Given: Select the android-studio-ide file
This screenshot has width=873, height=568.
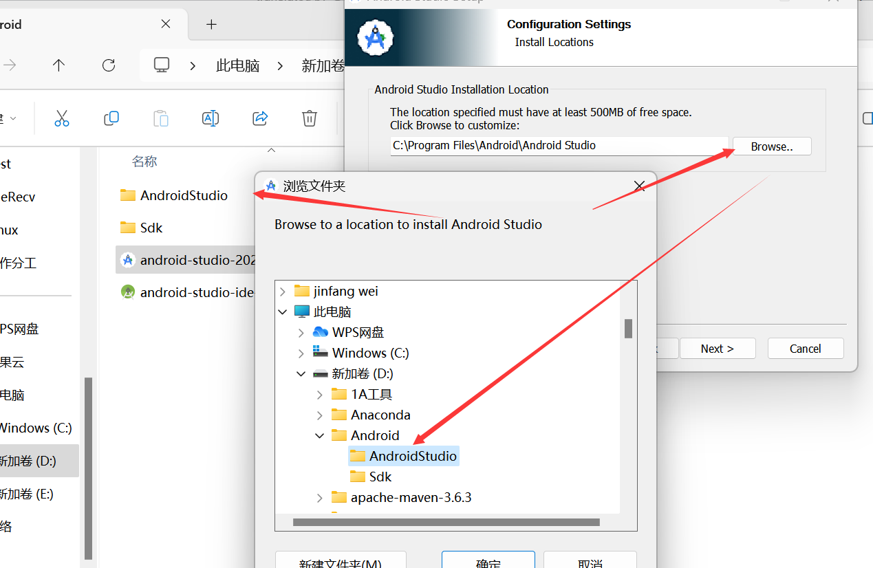Looking at the screenshot, I should click(x=187, y=292).
